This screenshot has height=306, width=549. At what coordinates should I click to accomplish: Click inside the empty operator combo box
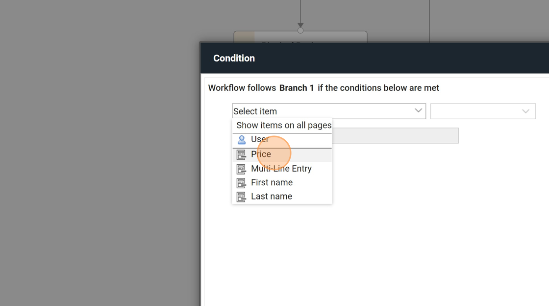click(x=474, y=111)
